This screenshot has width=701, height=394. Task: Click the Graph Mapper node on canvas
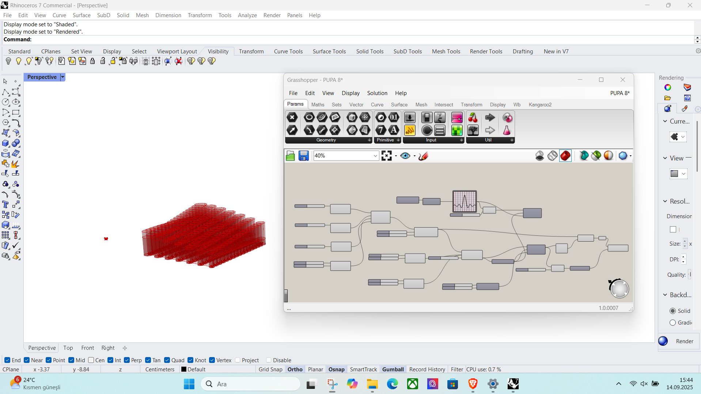(x=464, y=201)
